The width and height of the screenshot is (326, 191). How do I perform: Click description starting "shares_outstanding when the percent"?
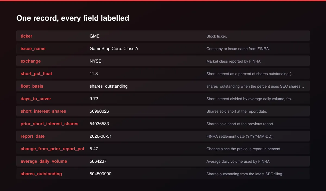click(255, 86)
